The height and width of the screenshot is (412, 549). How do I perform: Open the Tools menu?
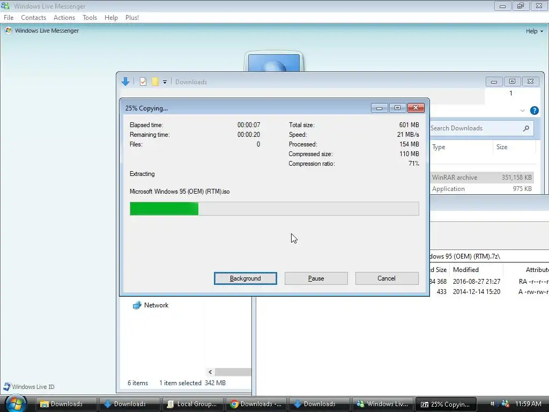pos(90,18)
